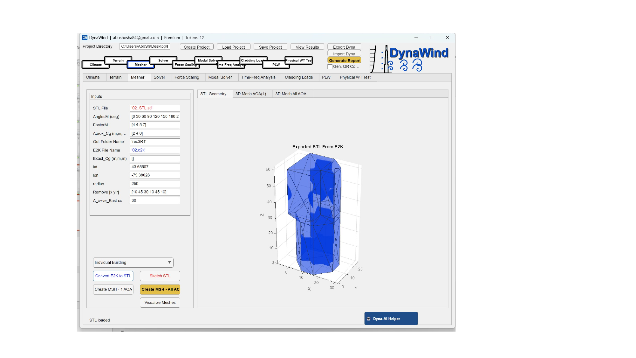
Task: Click the Generate Report button
Action: click(x=344, y=60)
